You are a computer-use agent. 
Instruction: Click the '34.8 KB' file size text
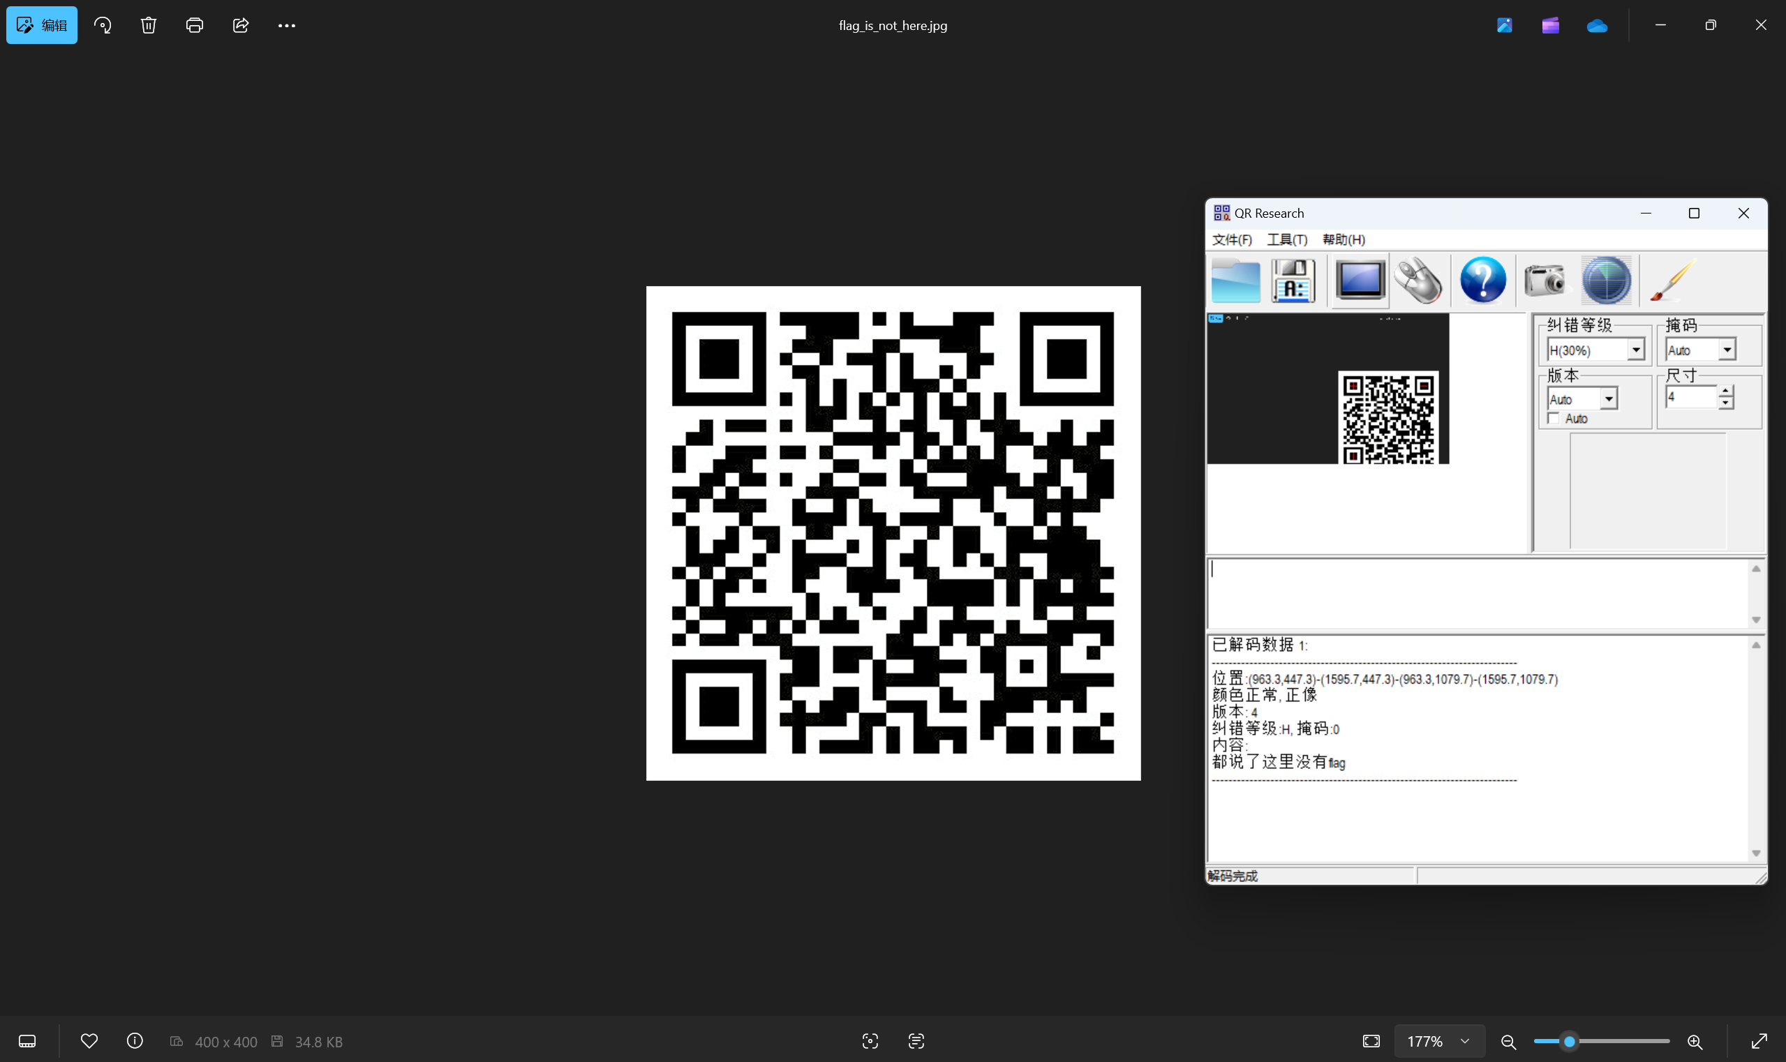click(x=318, y=1042)
